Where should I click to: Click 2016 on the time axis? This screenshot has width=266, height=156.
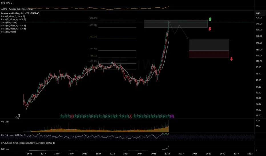click(29, 153)
